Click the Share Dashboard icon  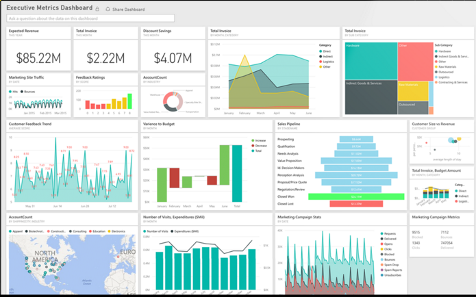pyautogui.click(x=108, y=9)
